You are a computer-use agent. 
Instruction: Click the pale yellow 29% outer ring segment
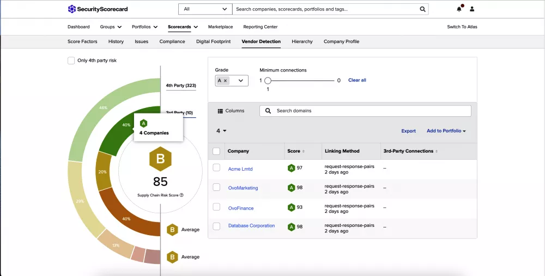[81, 200]
